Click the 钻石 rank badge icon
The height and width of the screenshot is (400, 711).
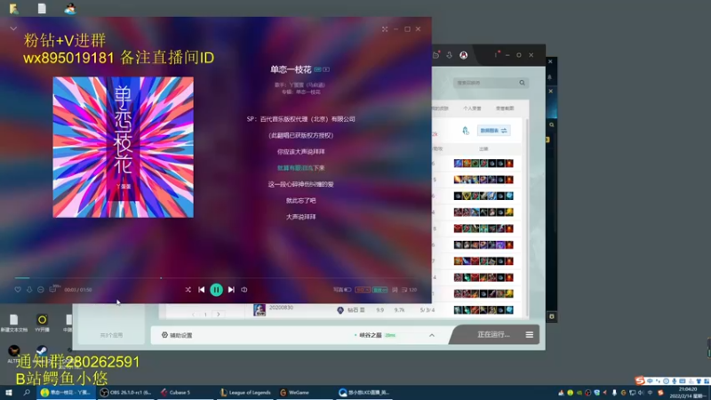340,310
